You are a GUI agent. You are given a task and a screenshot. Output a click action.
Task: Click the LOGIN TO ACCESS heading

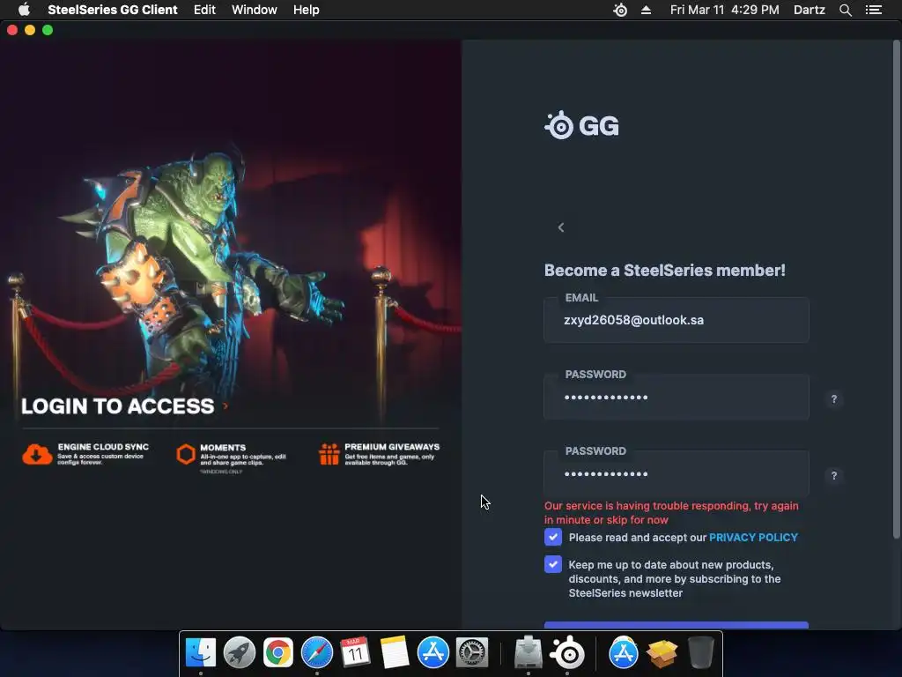tap(117, 405)
